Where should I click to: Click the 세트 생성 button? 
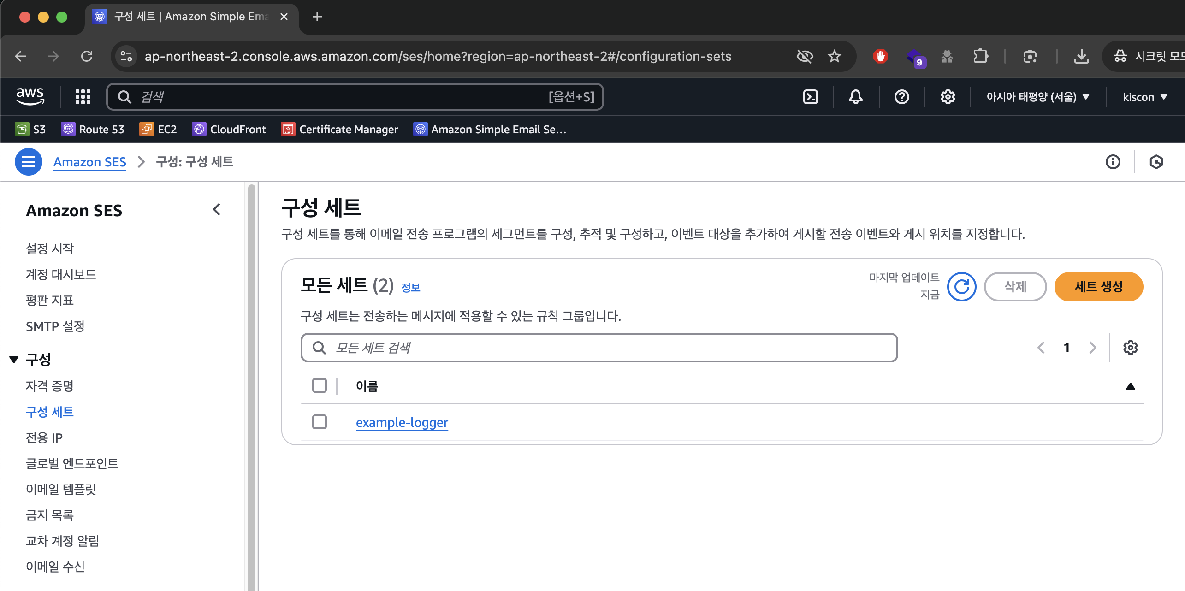pos(1098,287)
